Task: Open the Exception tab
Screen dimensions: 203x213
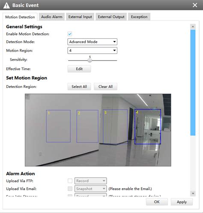Action: (139, 17)
